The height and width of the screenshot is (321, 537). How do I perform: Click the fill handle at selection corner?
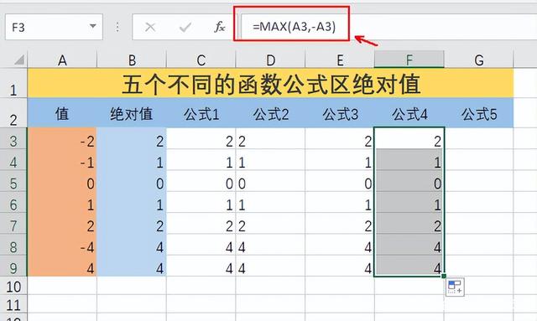coord(444,276)
